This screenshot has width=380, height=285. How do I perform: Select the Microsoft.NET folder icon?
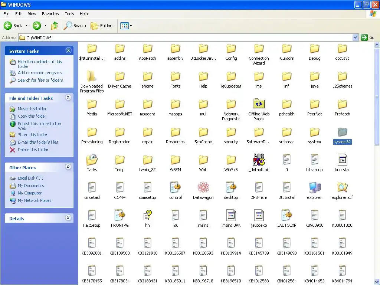coord(119,104)
